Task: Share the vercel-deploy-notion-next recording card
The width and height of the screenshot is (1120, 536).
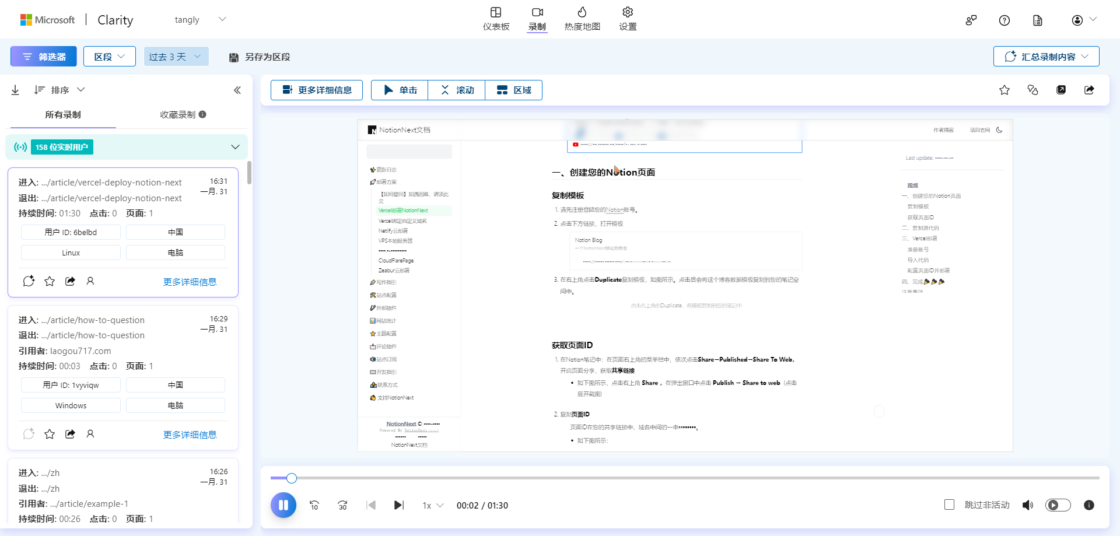Action: [70, 281]
